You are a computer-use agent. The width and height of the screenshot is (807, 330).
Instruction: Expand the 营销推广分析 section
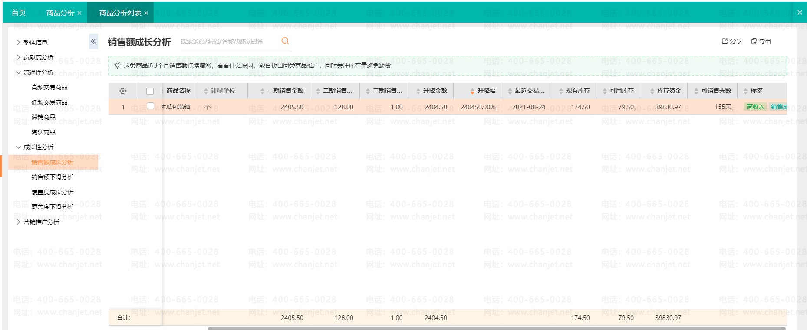pos(18,222)
